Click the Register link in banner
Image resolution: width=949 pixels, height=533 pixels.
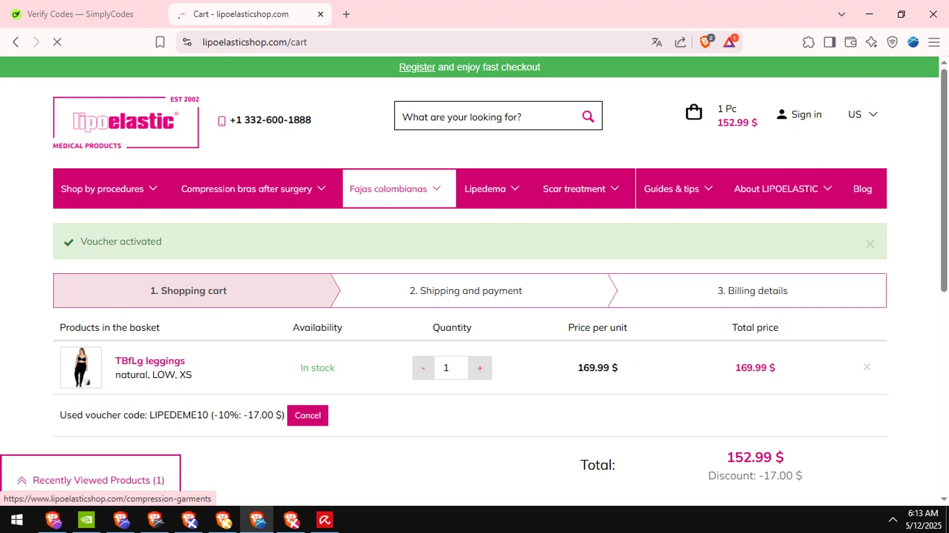pyautogui.click(x=417, y=67)
